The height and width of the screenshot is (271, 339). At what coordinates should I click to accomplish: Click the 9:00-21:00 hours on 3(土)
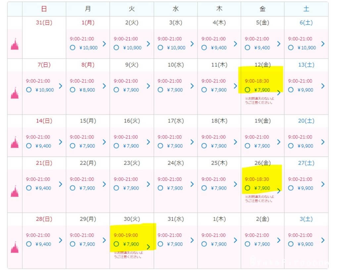pos(300,235)
